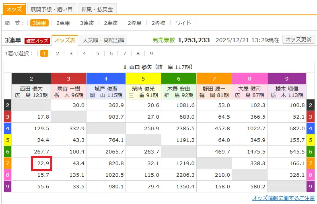Click the purple number 9 column header
This screenshot has width=317, height=204.
point(286,79)
